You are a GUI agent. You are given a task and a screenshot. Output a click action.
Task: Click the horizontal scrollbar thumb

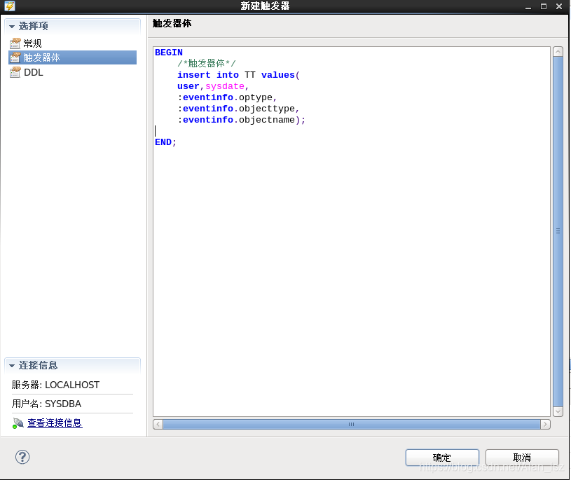click(352, 424)
